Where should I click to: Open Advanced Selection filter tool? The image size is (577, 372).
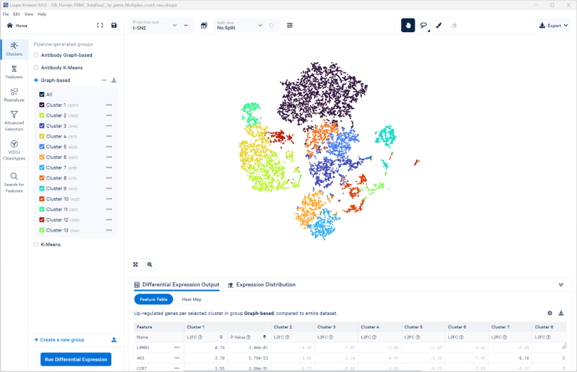pos(14,120)
